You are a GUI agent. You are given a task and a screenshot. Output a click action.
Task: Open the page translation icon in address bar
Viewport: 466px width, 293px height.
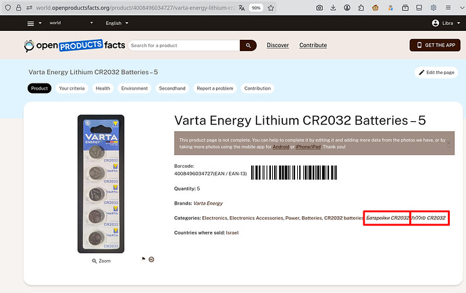[242, 8]
